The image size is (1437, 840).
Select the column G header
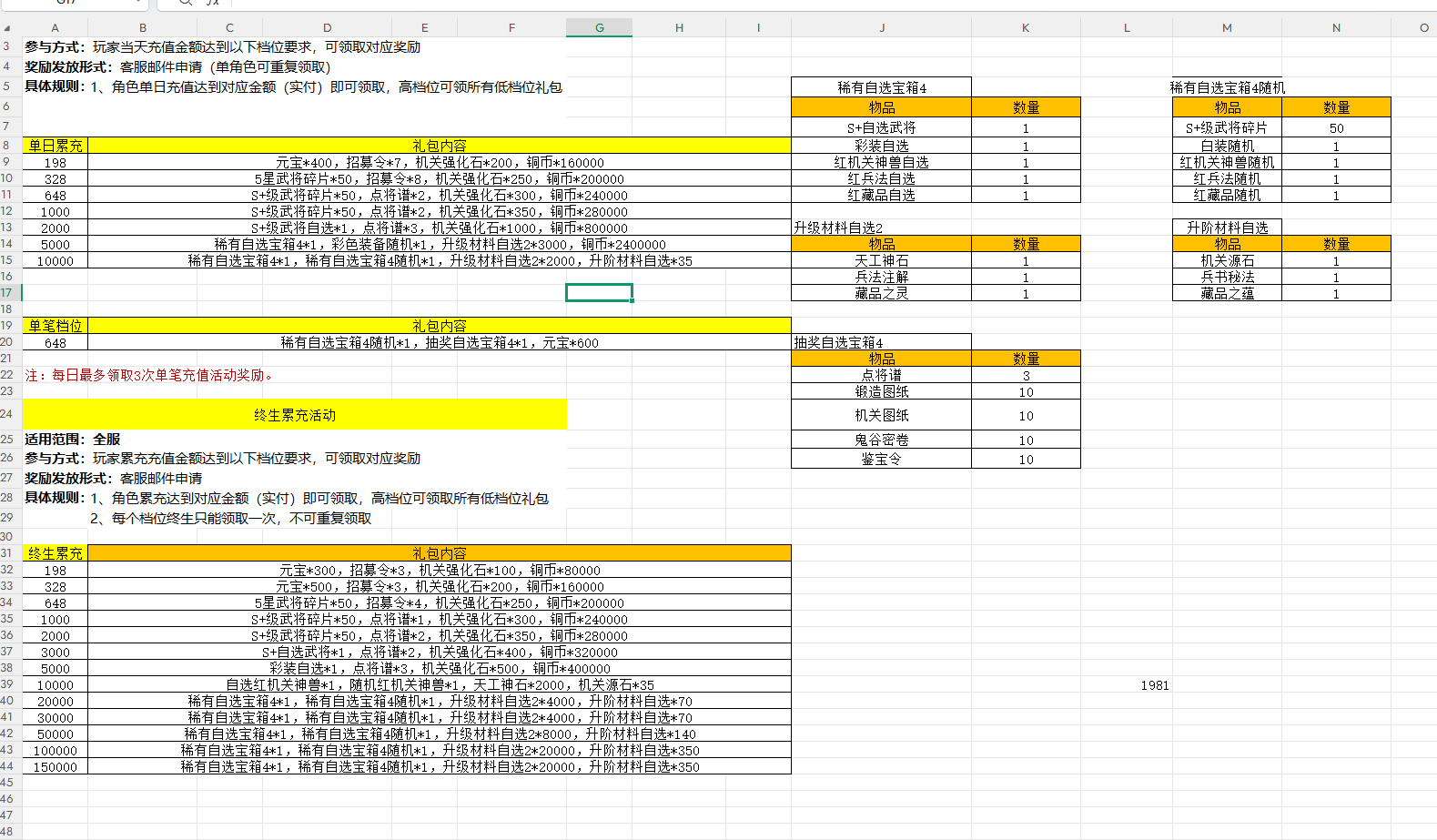(x=599, y=28)
